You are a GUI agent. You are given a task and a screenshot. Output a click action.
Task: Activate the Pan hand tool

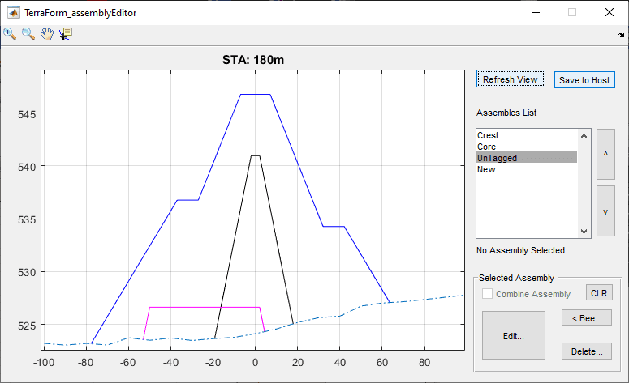pos(47,34)
